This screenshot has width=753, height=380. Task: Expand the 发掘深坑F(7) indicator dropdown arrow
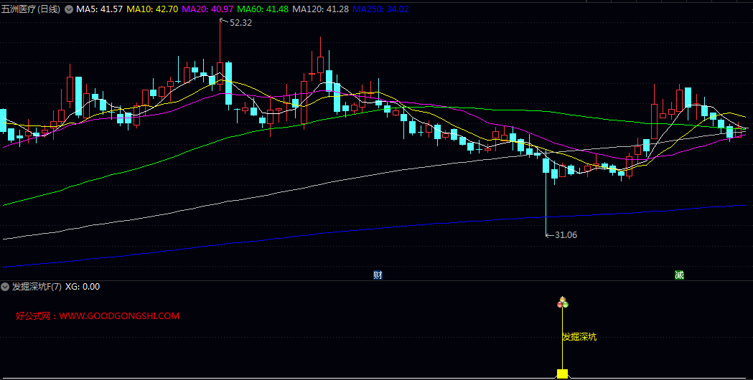click(5, 287)
